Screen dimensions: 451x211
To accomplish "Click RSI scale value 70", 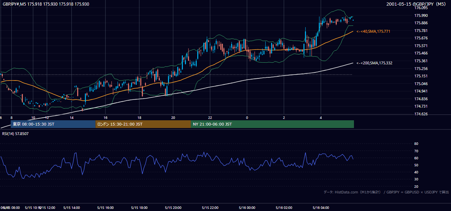I will click(x=416, y=151).
